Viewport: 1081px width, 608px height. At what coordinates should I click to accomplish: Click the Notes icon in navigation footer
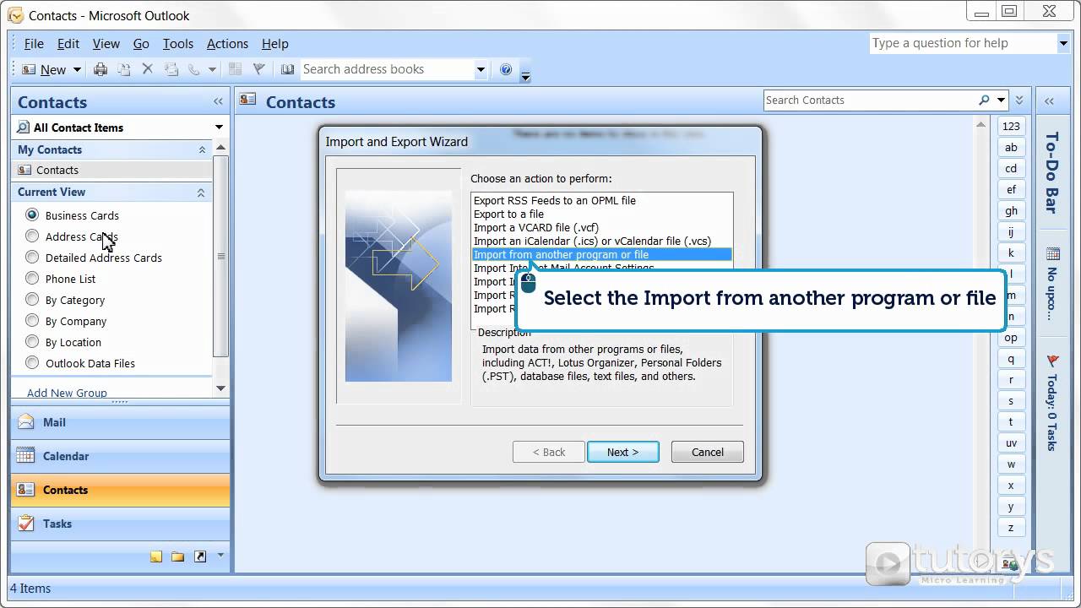tap(156, 556)
